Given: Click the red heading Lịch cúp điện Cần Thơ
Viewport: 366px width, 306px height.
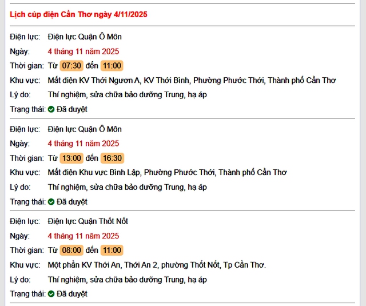Looking at the screenshot, I should pyautogui.click(x=78, y=14).
